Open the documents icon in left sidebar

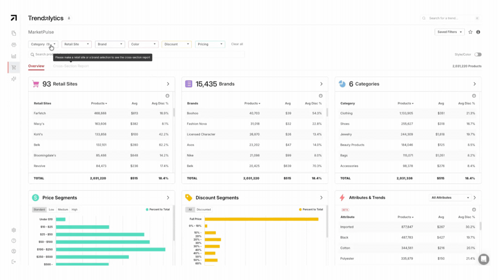pos(14,33)
